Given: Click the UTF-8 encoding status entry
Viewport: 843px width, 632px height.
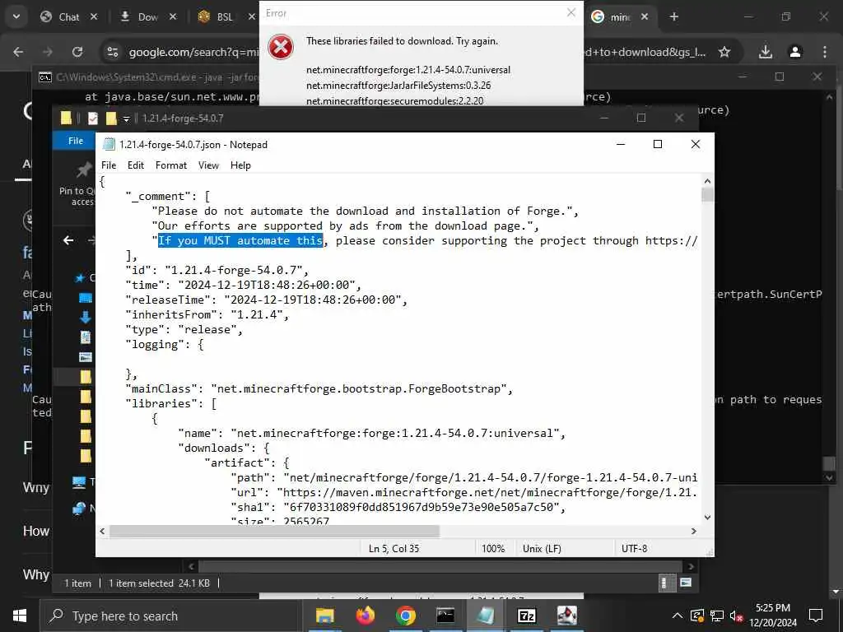Looking at the screenshot, I should tap(635, 549).
